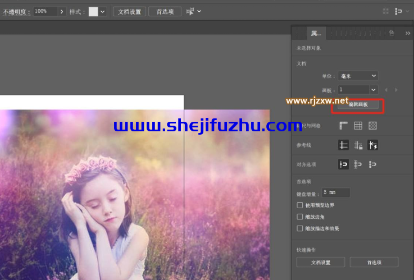Open the 画板 artboard number dropdown
The height and width of the screenshot is (280, 414).
coord(358,90)
